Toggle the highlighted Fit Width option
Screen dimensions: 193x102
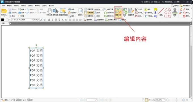[x=89, y=13]
